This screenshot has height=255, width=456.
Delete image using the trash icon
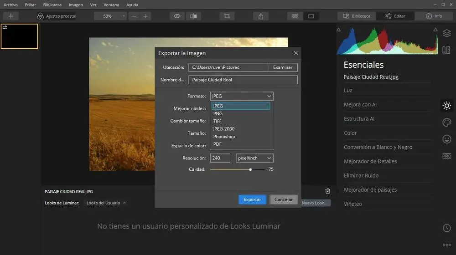pyautogui.click(x=327, y=191)
